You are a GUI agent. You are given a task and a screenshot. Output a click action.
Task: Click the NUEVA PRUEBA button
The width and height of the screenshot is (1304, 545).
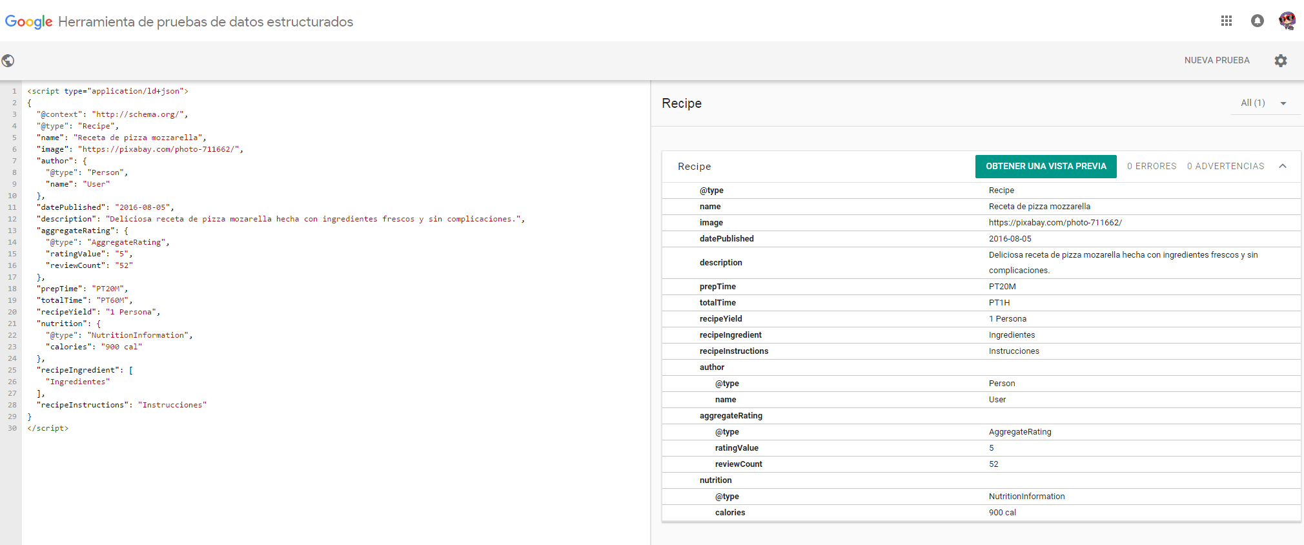tap(1217, 60)
